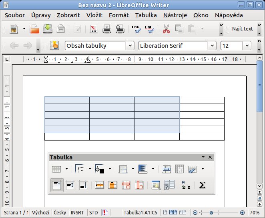Print the file directly
The width and height of the screenshot is (265, 218).
pyautogui.click(x=107, y=29)
